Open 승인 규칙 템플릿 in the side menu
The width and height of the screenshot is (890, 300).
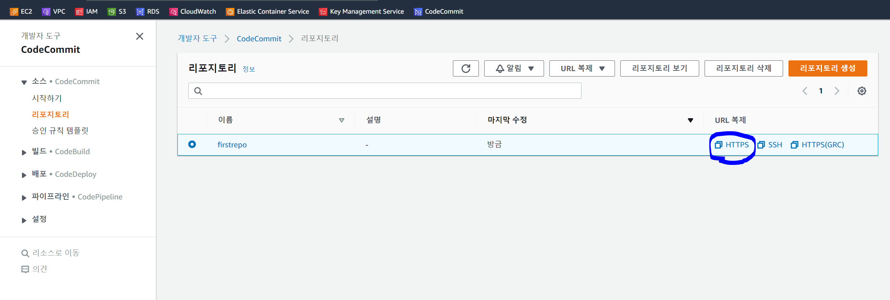60,130
